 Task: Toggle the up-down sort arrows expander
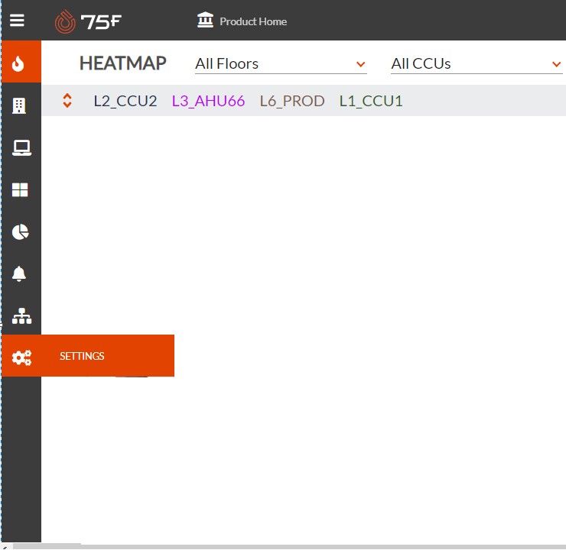tap(67, 101)
